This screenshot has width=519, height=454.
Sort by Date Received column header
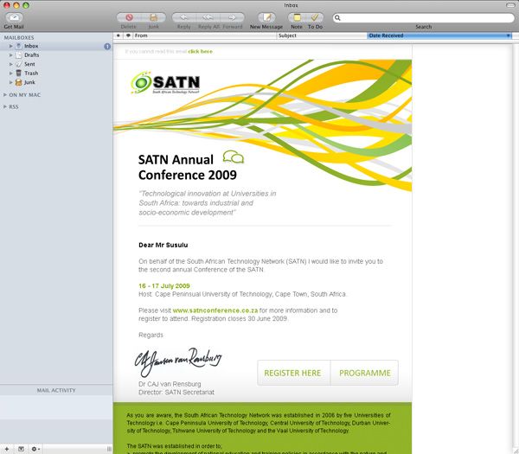pos(439,35)
